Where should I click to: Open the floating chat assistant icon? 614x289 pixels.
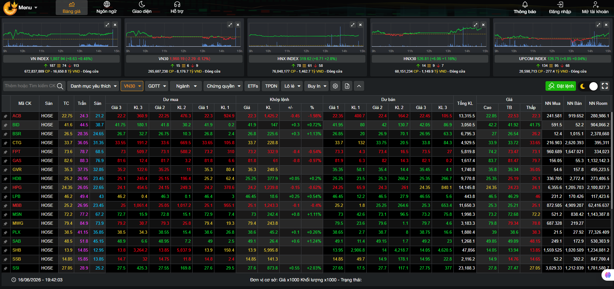(608, 275)
